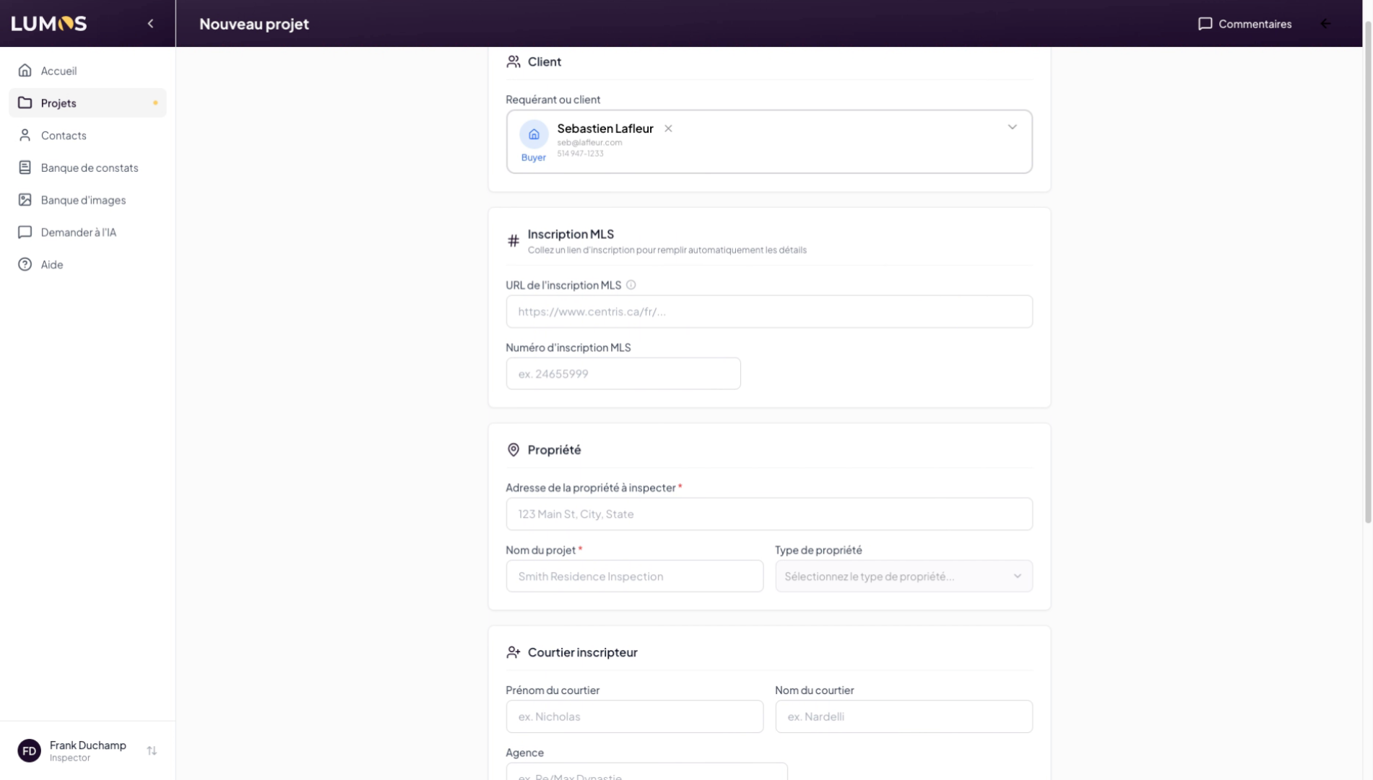Click the Aide help icon in the sidebar
The width and height of the screenshot is (1373, 780).
(25, 264)
